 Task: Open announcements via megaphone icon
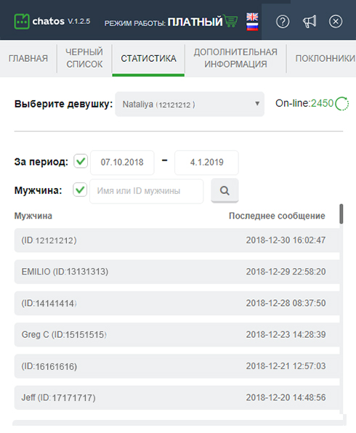(x=310, y=22)
